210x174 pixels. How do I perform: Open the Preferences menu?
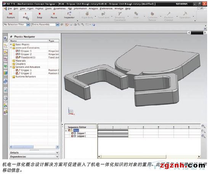click(106, 8)
